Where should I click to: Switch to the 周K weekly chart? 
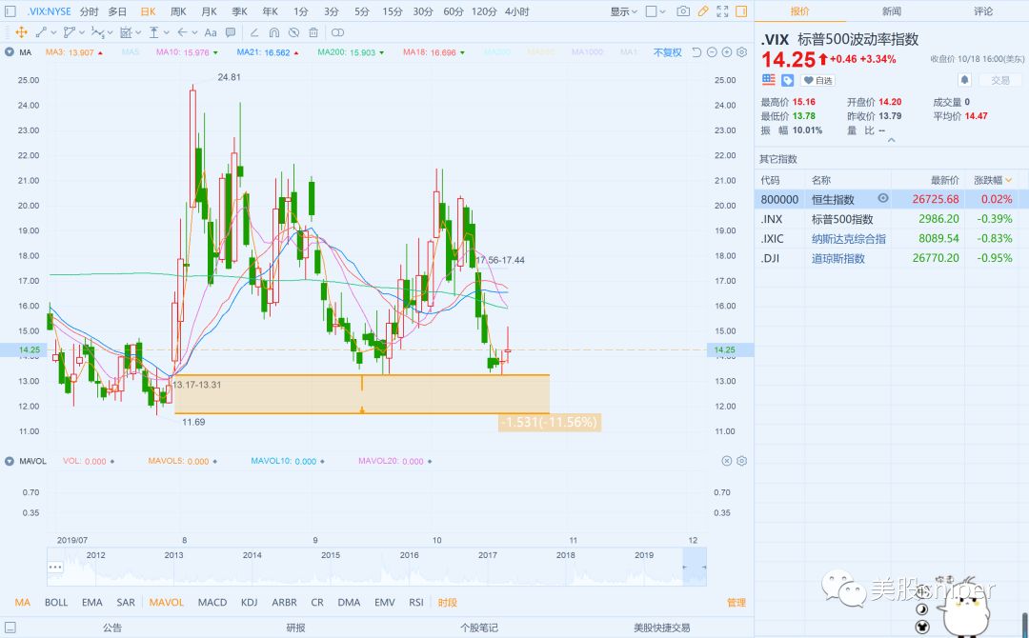tap(178, 11)
